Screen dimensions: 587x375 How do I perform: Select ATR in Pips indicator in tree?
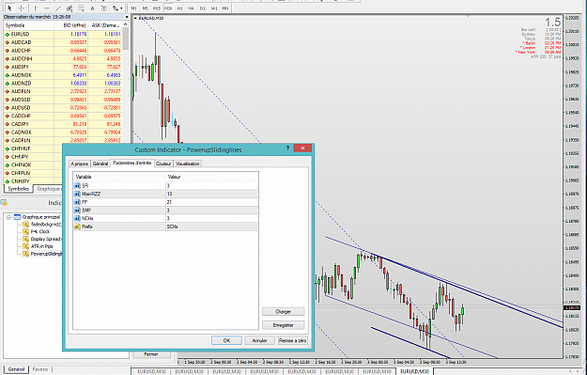click(x=41, y=246)
